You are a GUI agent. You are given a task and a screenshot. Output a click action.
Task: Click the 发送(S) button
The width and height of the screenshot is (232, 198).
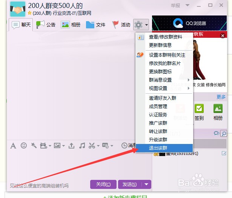click(130, 184)
